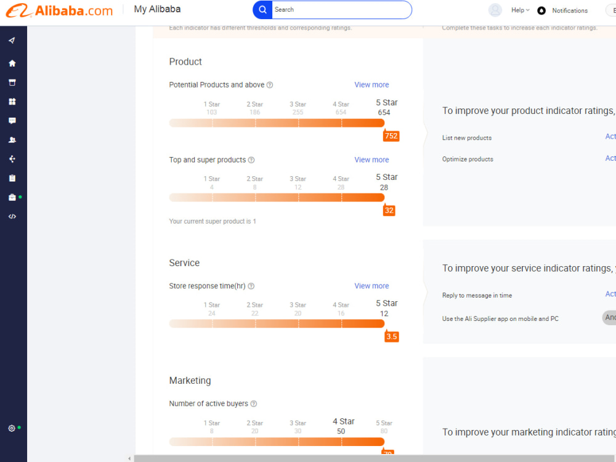Open the briefcase icon with green dot
616x462 pixels.
[x=12, y=197]
